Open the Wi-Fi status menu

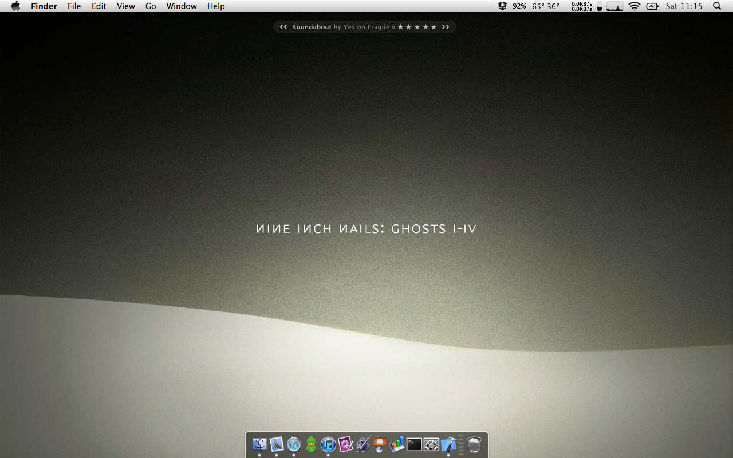tap(634, 6)
